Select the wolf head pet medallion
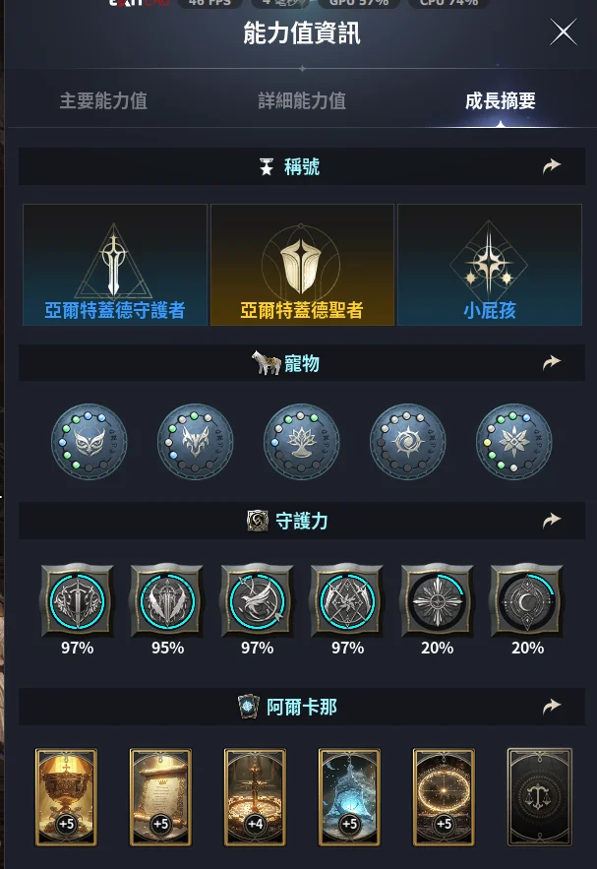This screenshot has width=597, height=869. (196, 441)
